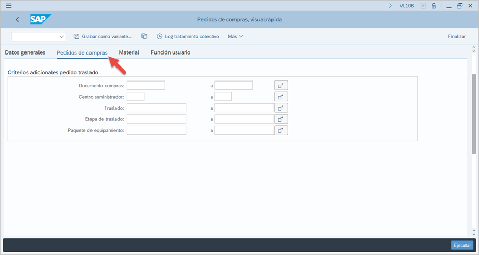Click the Finalizar button
Viewport: 479px width, 255px height.
tap(457, 36)
